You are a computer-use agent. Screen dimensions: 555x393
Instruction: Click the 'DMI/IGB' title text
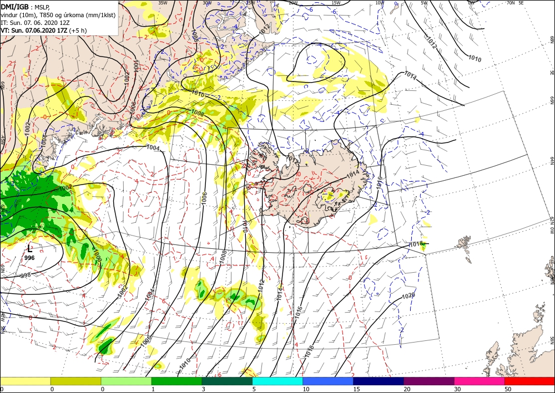[x=15, y=7]
